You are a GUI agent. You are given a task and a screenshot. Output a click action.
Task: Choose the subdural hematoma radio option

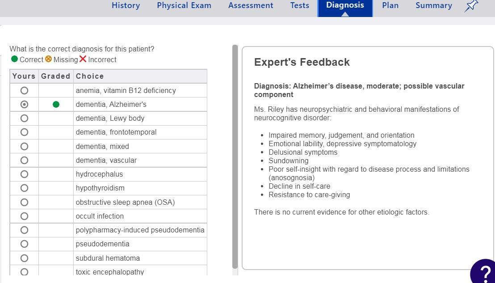click(24, 258)
